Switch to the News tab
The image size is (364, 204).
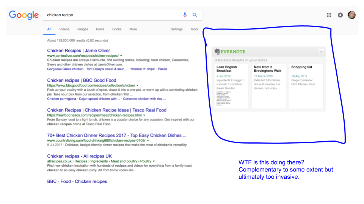pyautogui.click(x=100, y=29)
